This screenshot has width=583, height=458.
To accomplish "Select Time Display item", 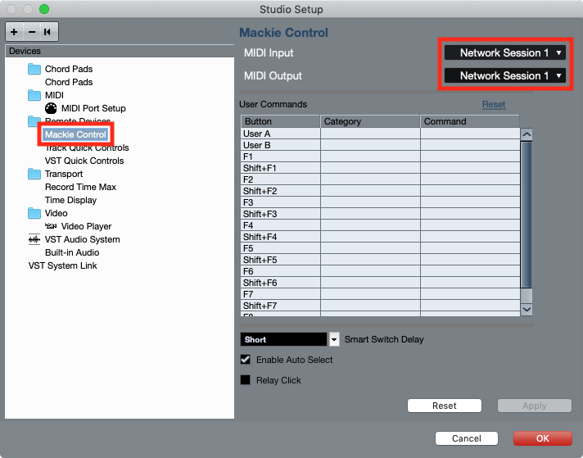I will 70,200.
